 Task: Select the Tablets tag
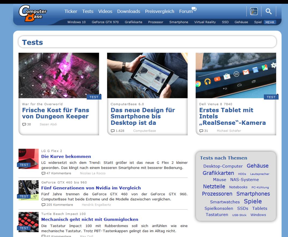click(x=260, y=208)
